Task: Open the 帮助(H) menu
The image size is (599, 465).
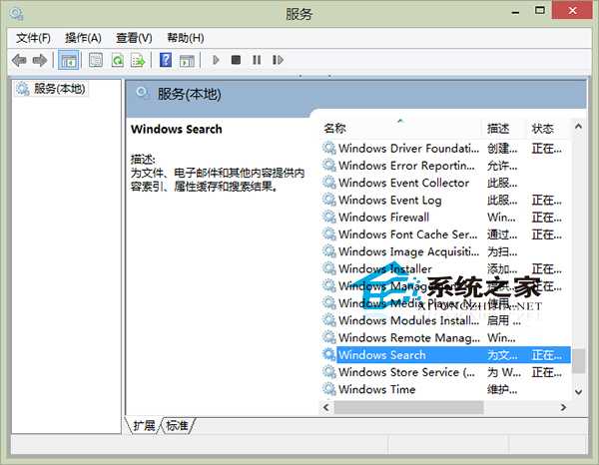Action: (186, 38)
